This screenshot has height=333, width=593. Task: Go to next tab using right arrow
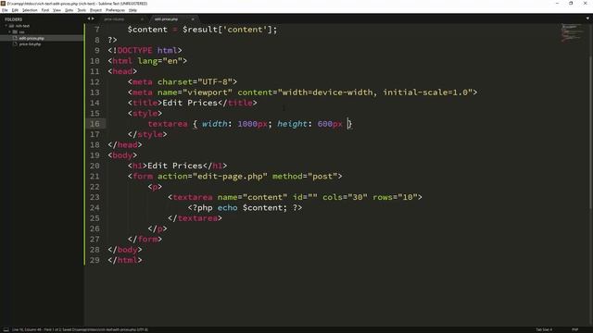pyautogui.click(x=93, y=18)
